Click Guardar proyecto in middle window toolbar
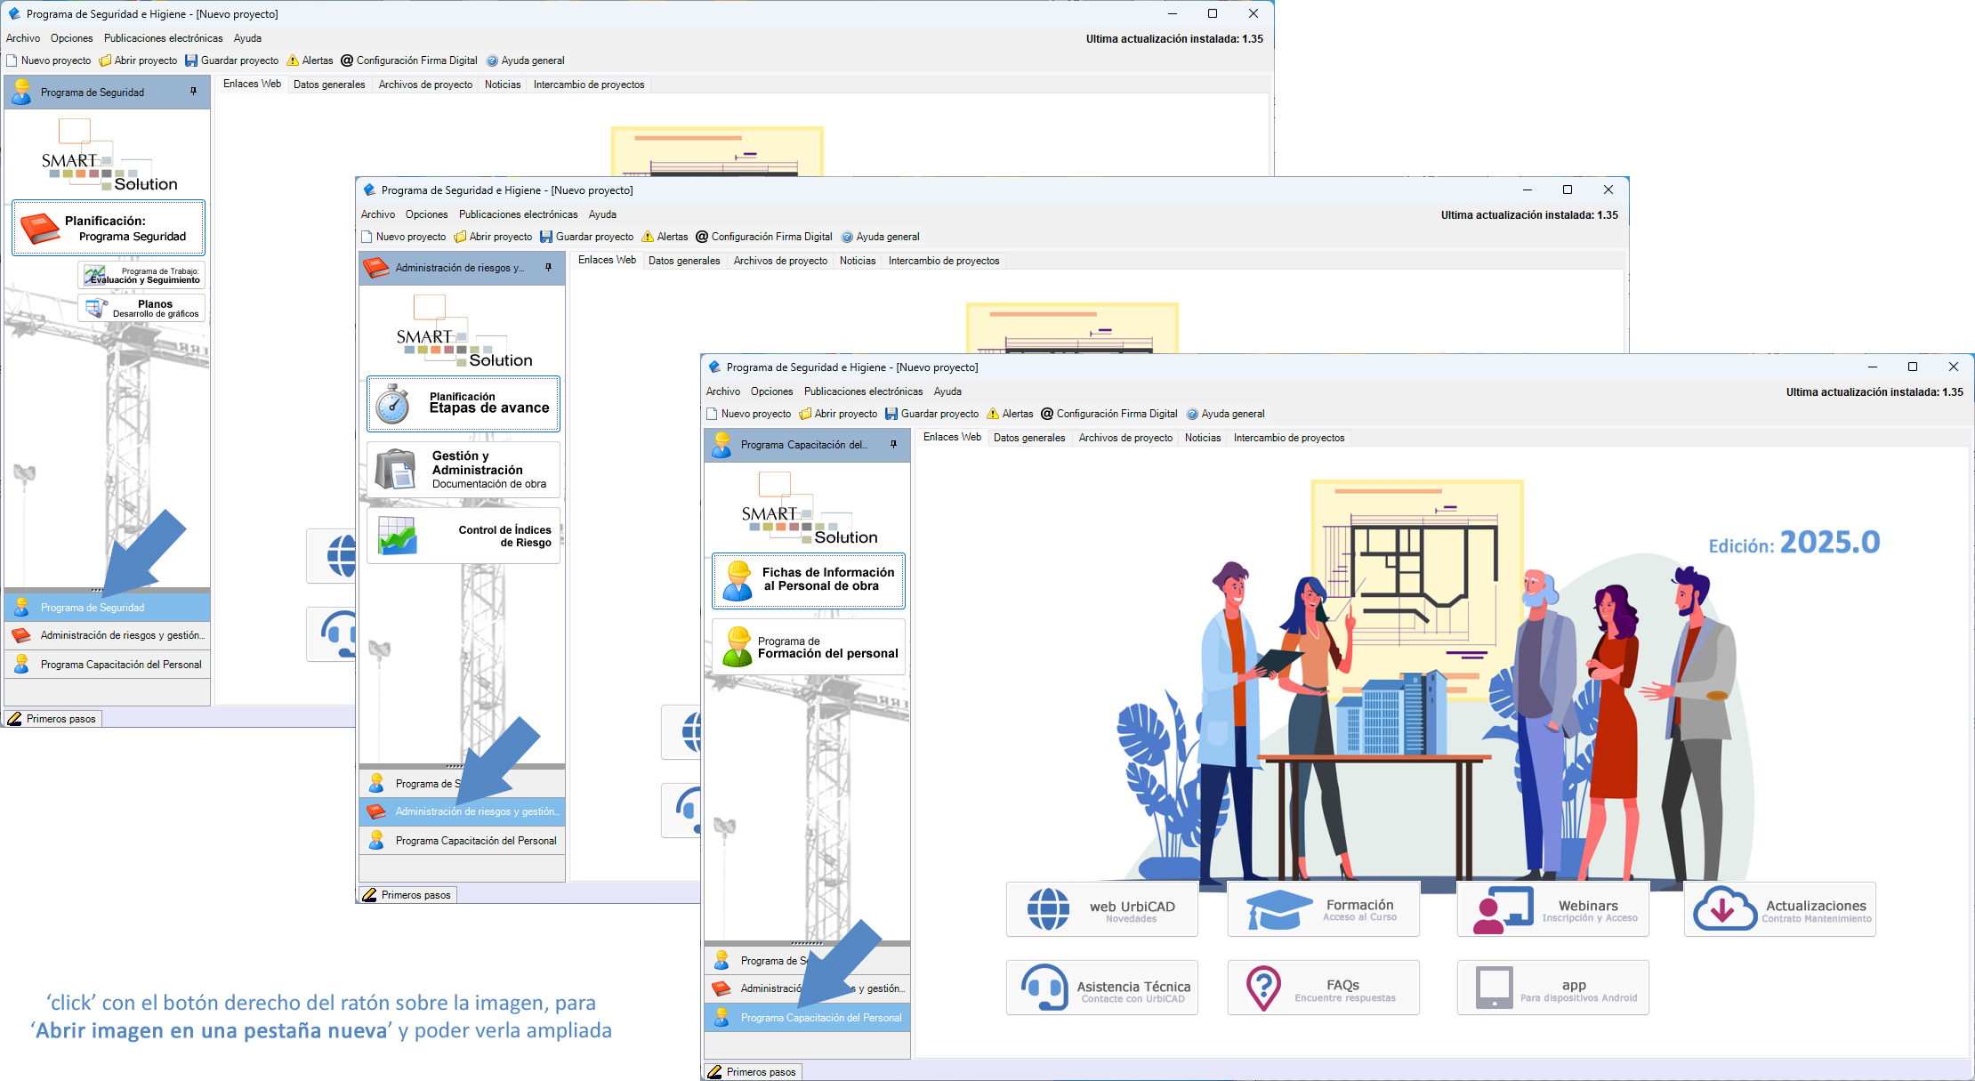 tap(587, 237)
